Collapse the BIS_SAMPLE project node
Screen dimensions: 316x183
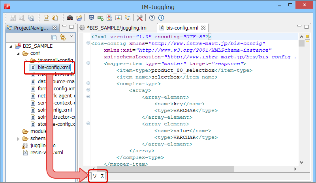coord(11,47)
